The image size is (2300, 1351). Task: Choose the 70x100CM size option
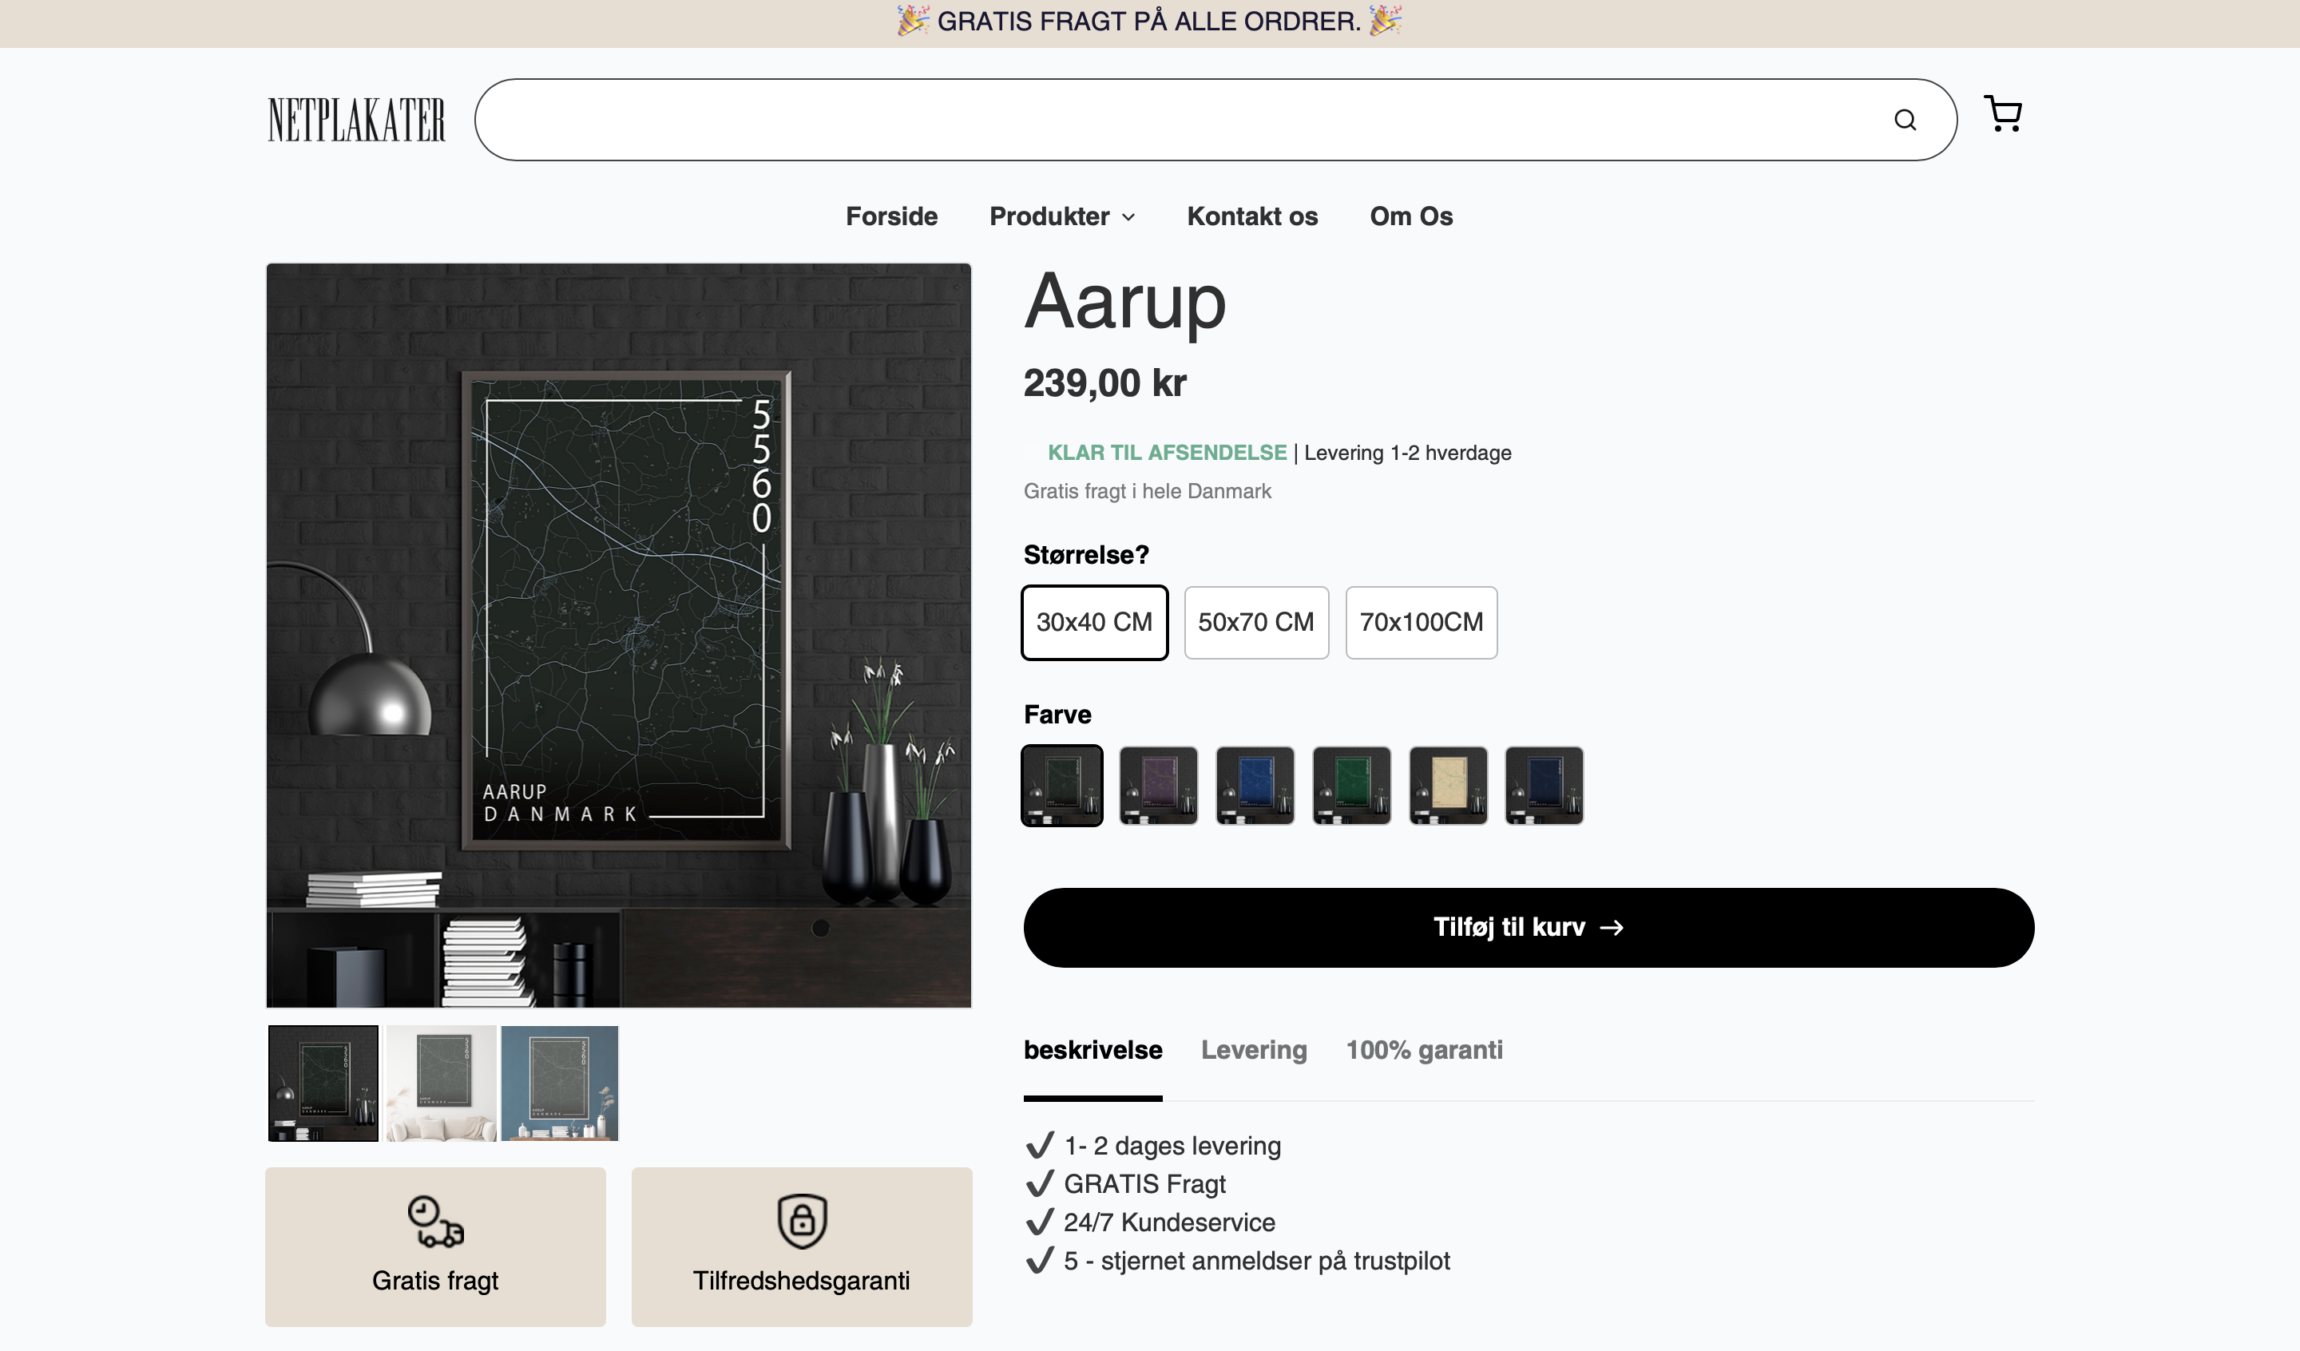[1421, 623]
